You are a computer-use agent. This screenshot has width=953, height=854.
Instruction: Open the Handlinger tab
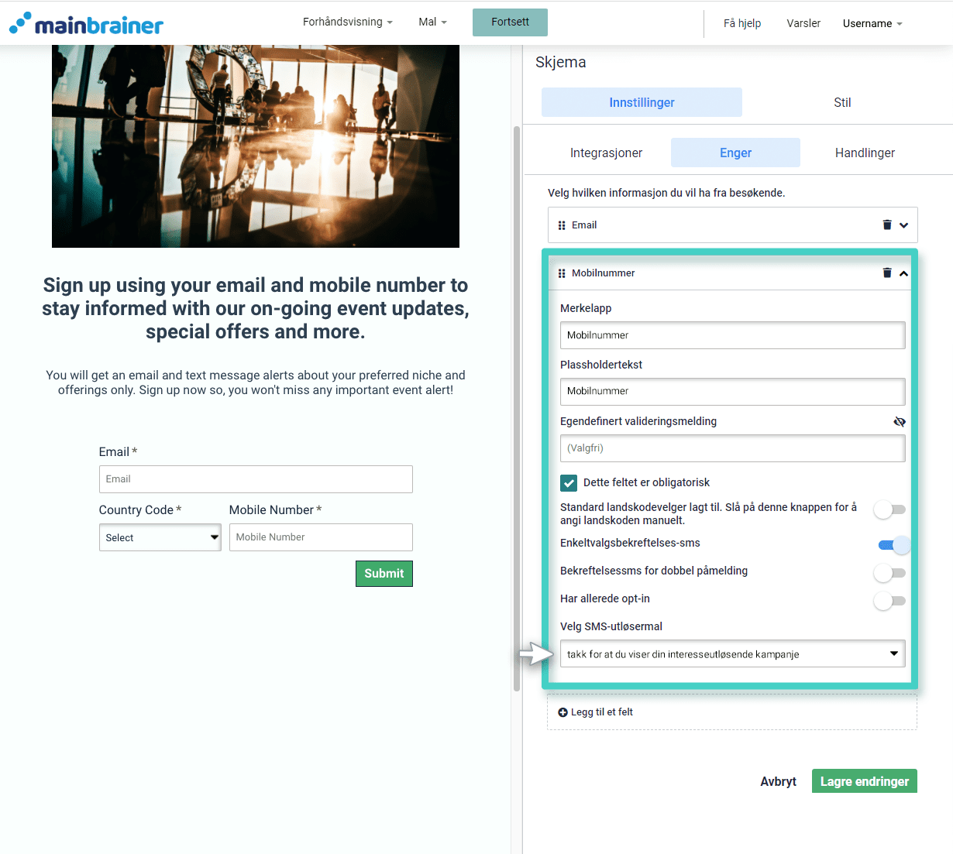pos(865,153)
